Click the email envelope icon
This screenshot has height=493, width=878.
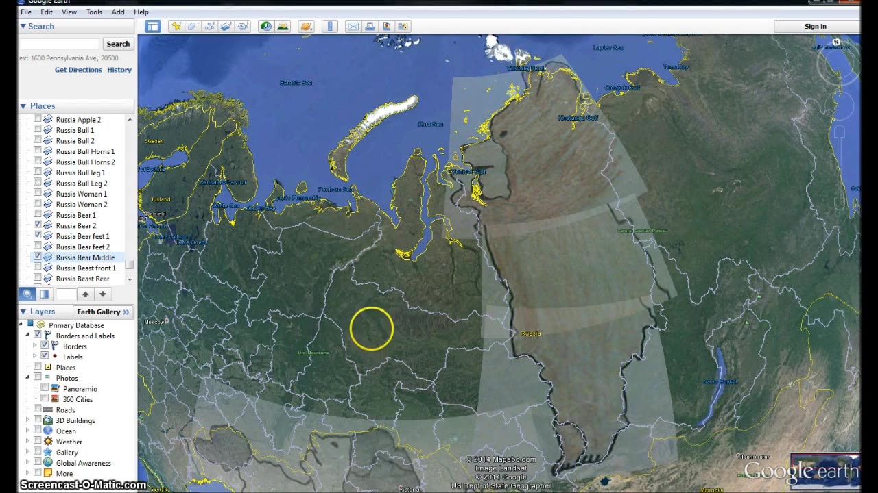click(353, 27)
